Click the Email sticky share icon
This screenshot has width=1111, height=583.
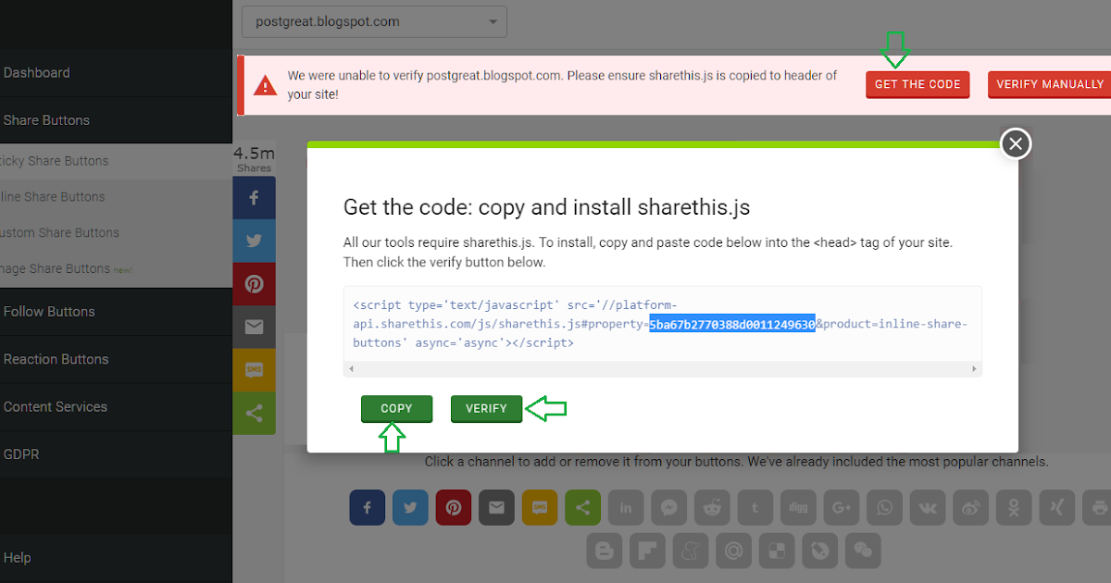click(x=254, y=327)
